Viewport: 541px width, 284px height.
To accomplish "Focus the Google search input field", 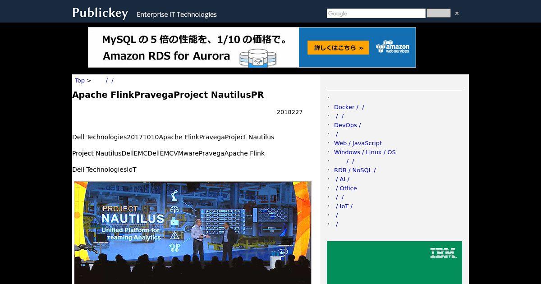I will [x=376, y=14].
